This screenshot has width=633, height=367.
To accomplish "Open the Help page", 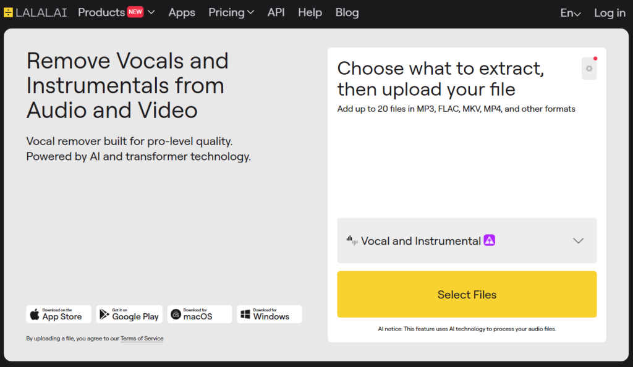I will coord(310,12).
